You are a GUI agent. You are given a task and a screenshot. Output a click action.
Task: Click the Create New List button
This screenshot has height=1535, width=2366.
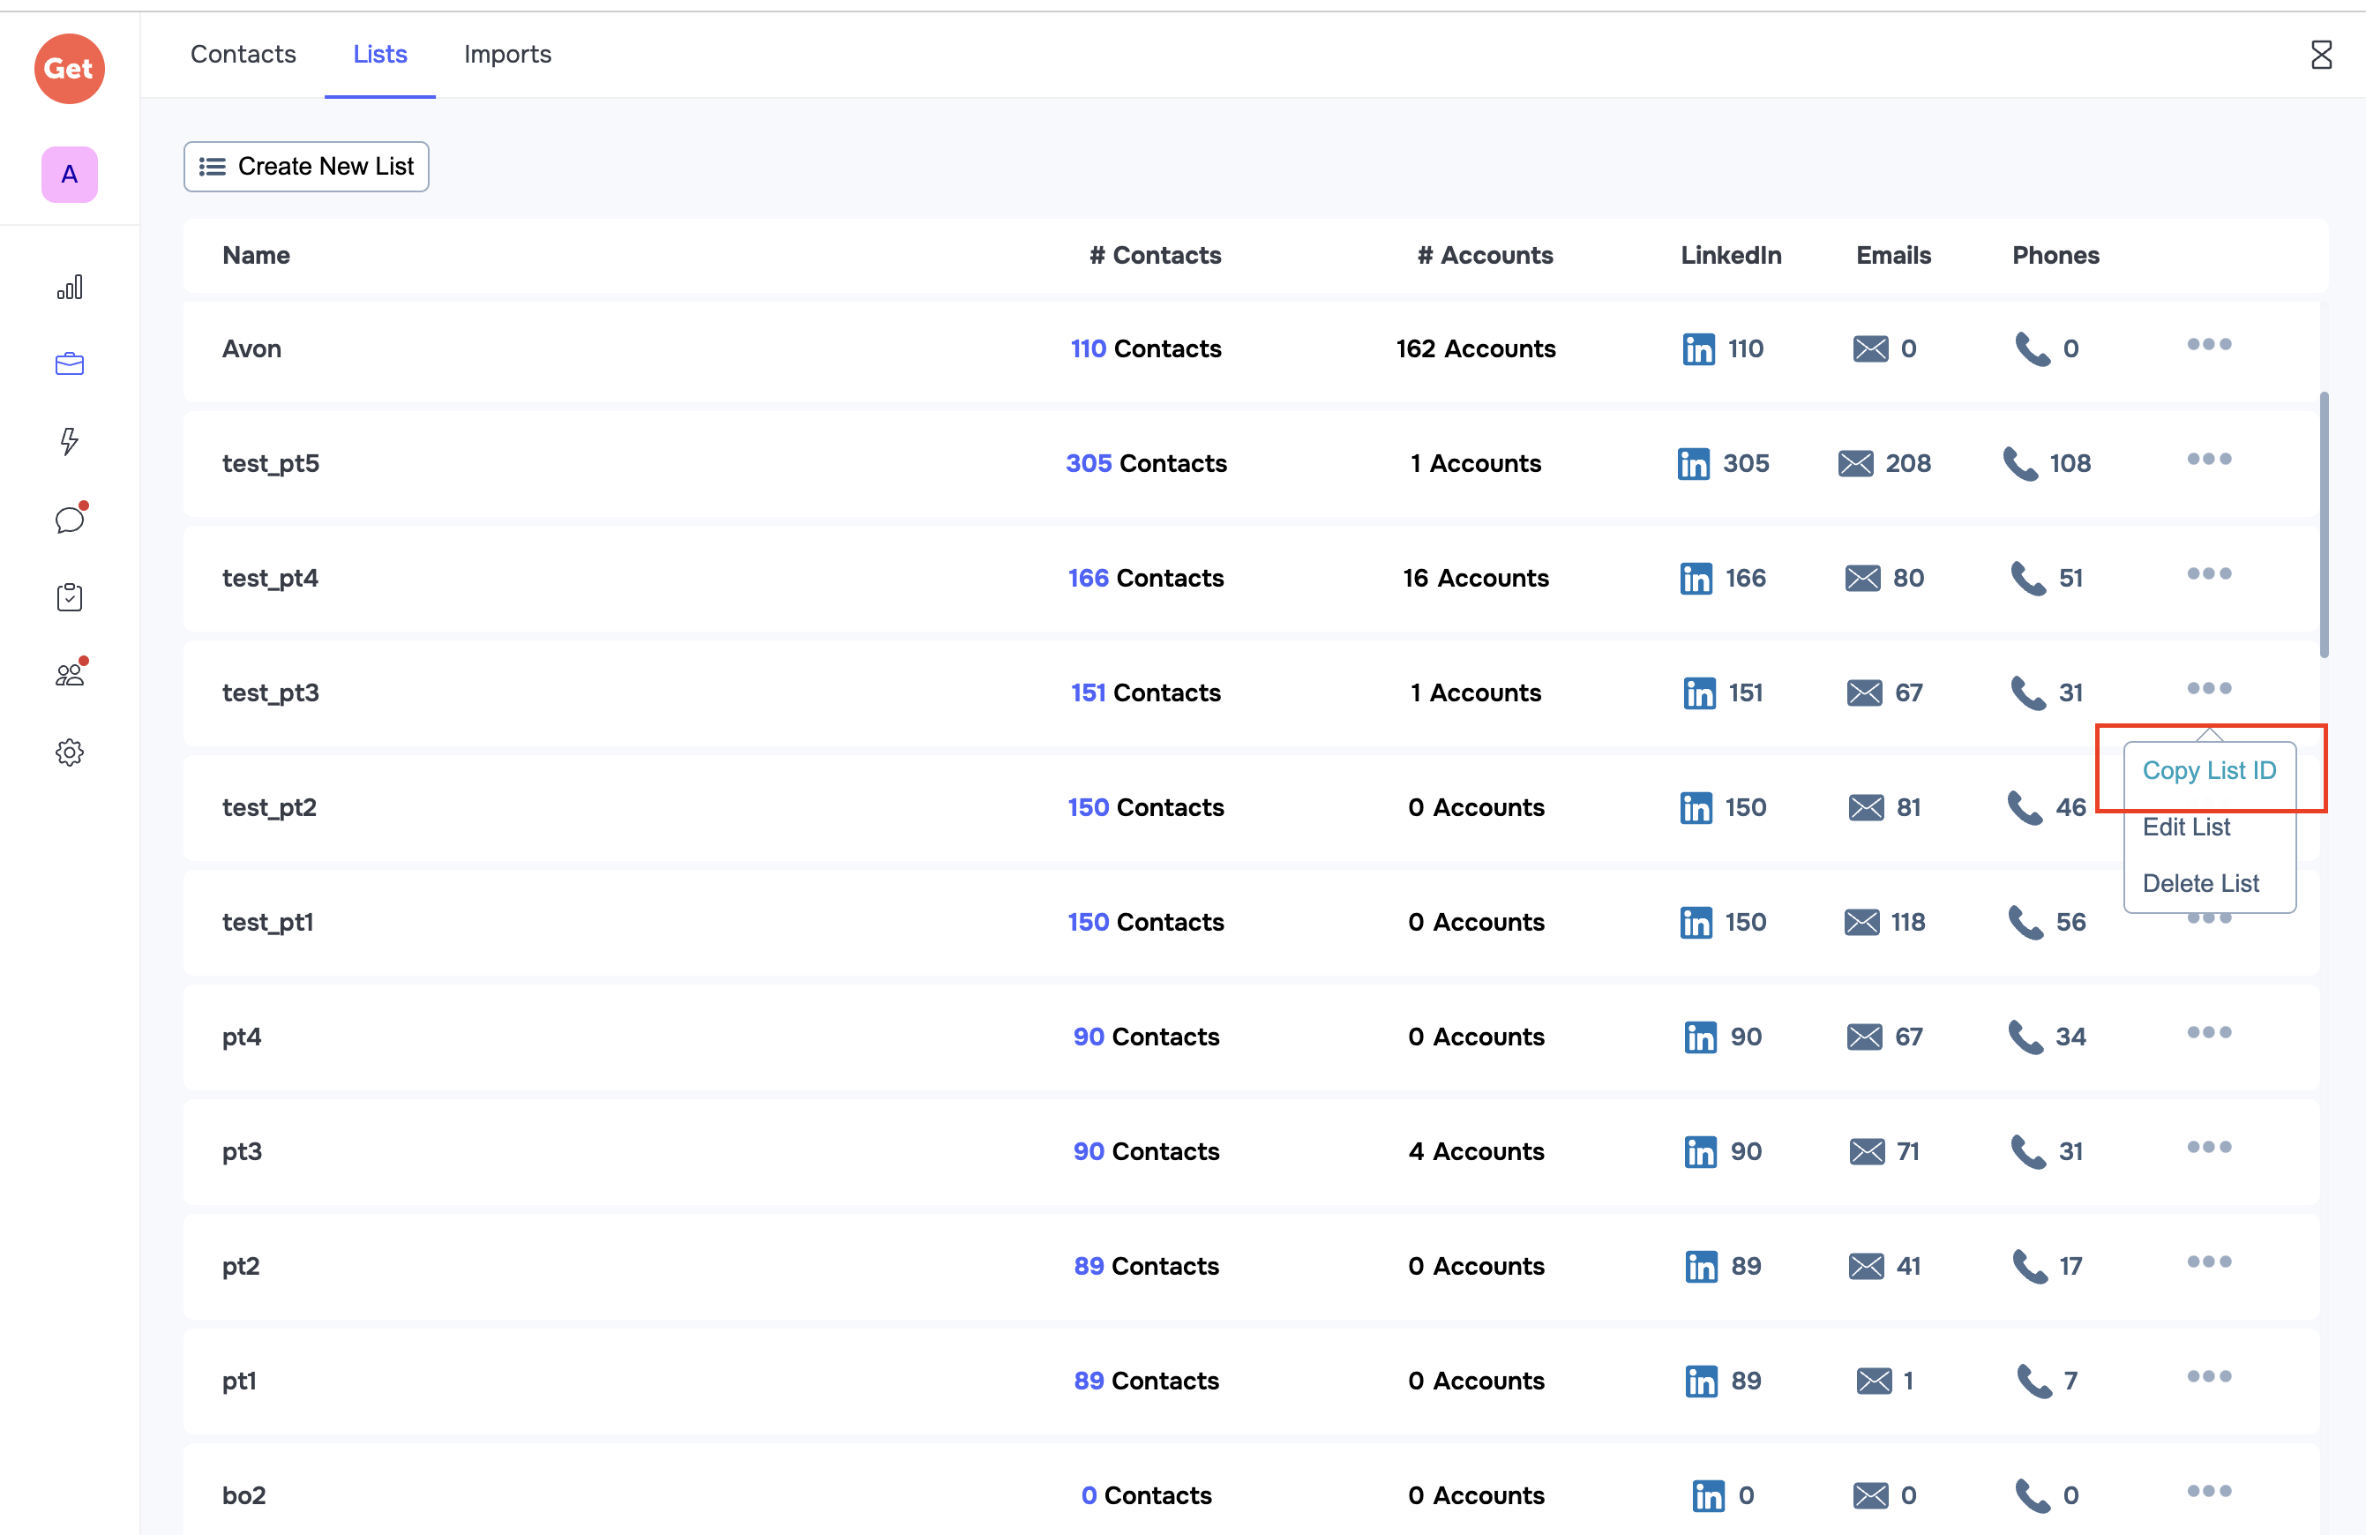coord(306,166)
